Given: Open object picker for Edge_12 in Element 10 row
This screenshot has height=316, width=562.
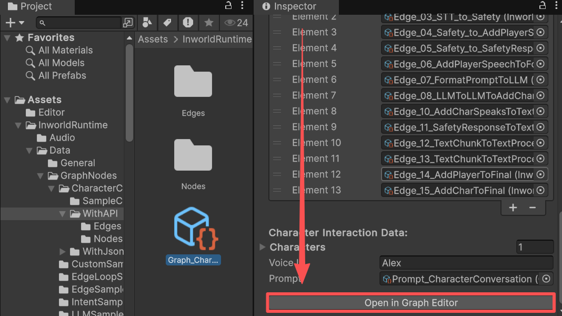Looking at the screenshot, I should [x=540, y=143].
